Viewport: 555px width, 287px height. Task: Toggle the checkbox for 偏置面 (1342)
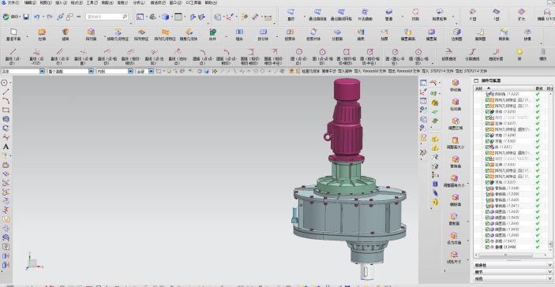(x=487, y=211)
